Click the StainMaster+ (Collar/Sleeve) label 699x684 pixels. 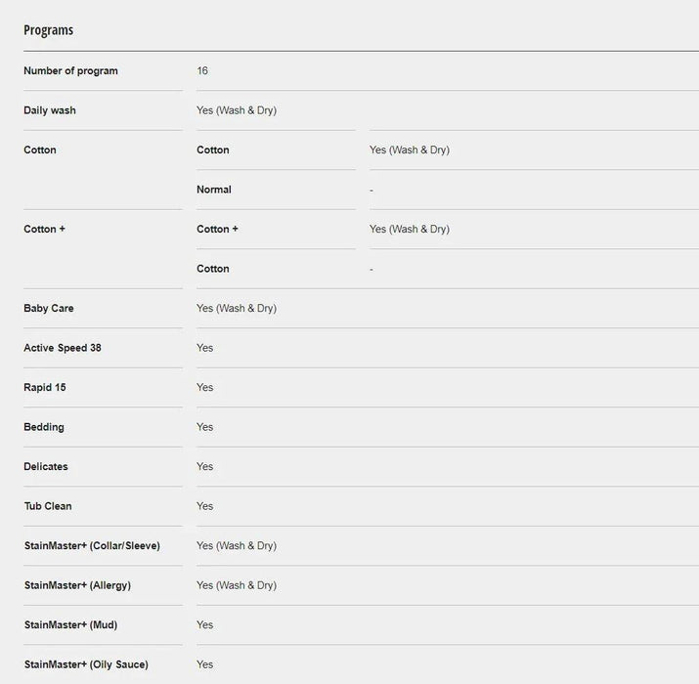(x=92, y=546)
